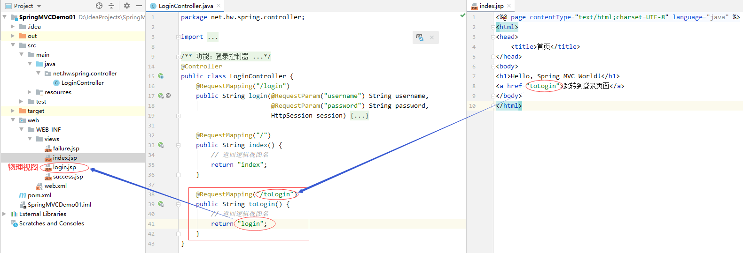743x253 pixels.
Task: Expand the out folder
Action: pos(13,36)
